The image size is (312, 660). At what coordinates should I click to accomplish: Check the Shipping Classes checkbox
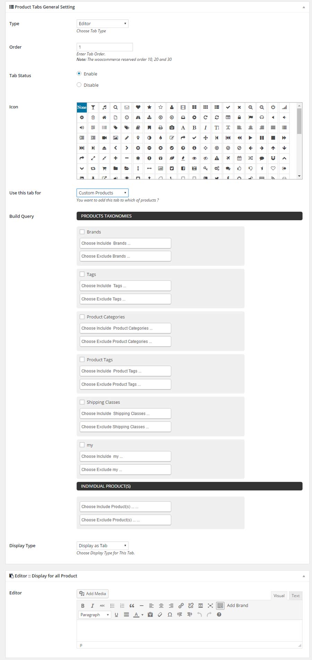click(x=82, y=402)
